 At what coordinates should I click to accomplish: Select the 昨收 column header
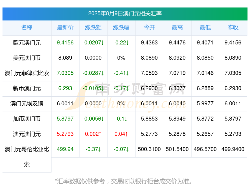click(233, 27)
